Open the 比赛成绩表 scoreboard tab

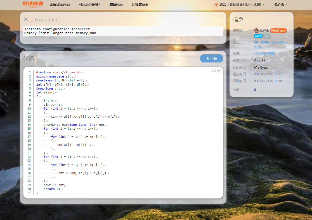(140, 4)
